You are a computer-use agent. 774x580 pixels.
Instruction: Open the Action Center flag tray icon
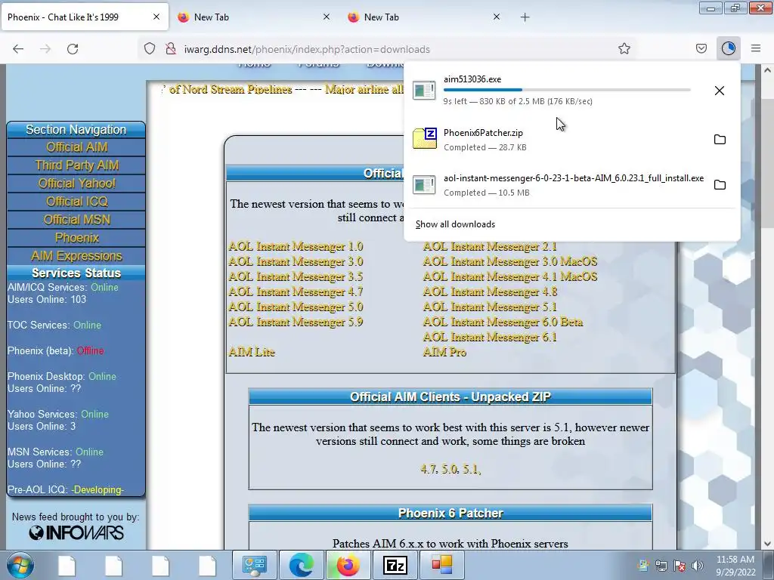click(x=680, y=566)
